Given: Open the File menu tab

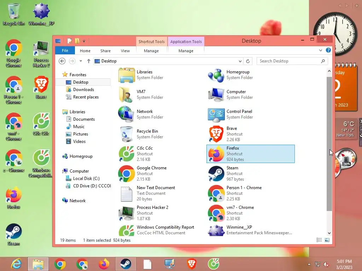Looking at the screenshot, I should coord(65,50).
